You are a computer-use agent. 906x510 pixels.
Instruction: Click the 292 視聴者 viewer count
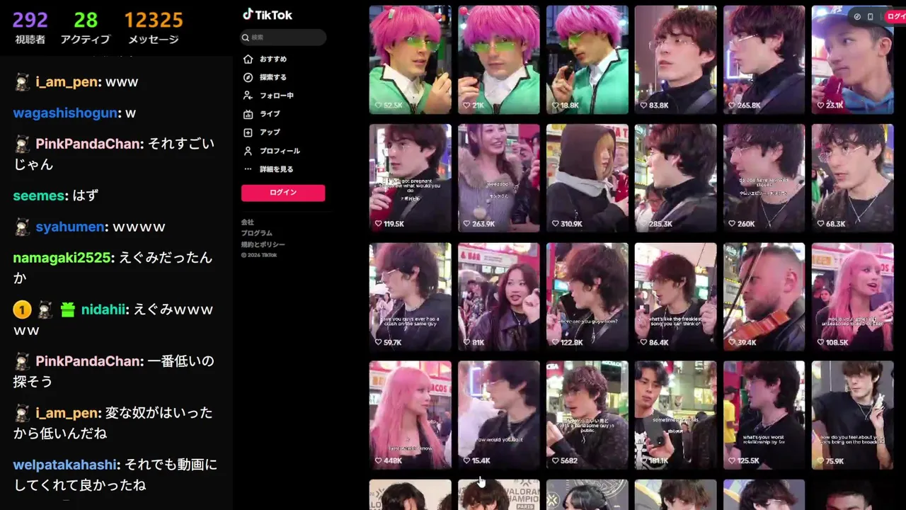click(30, 28)
